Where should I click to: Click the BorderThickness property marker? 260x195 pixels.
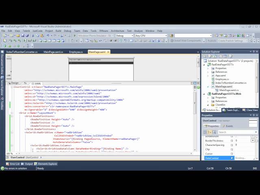(x=232, y=141)
